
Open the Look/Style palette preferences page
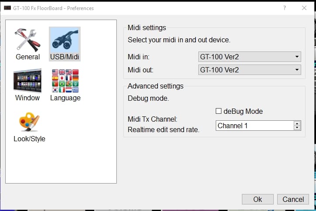[x=30, y=126]
